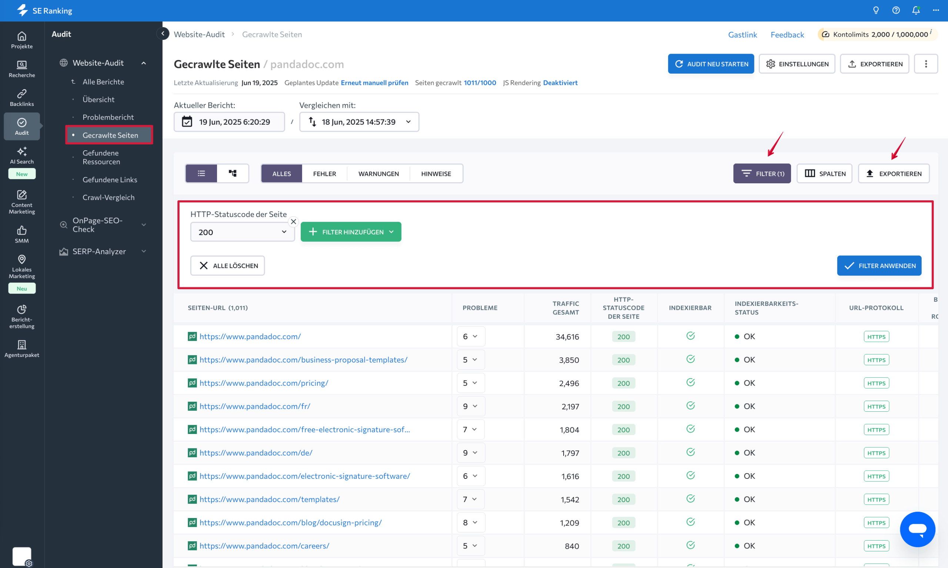The width and height of the screenshot is (948, 568).
Task: Open account avatar at sidebar bottom
Action: click(22, 556)
